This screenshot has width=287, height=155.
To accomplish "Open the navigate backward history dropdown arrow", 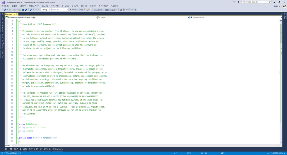I will (7, 10).
